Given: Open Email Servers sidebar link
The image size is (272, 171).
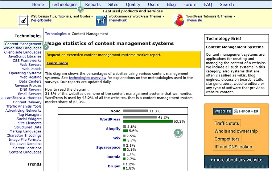Looking at the screenshot, I should coord(30,94).
